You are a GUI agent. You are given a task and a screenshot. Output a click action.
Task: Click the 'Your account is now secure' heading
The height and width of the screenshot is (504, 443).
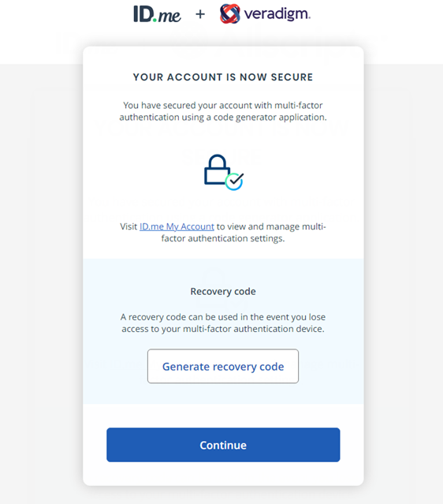[223, 77]
